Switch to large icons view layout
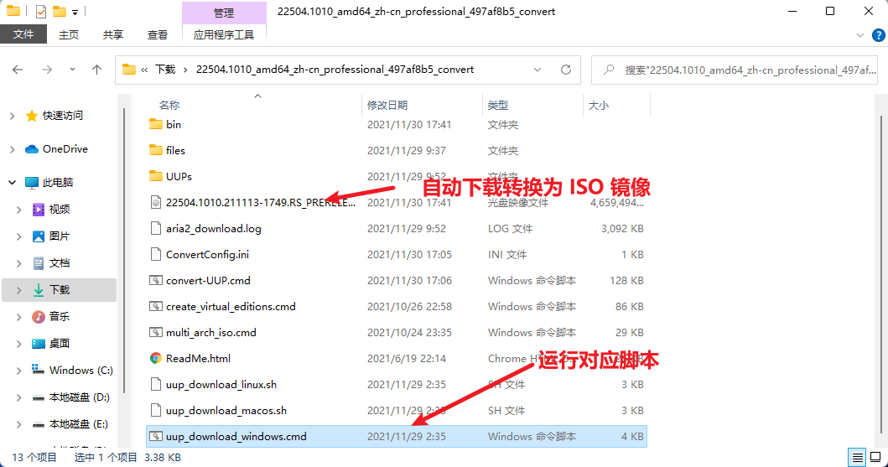 point(876,457)
